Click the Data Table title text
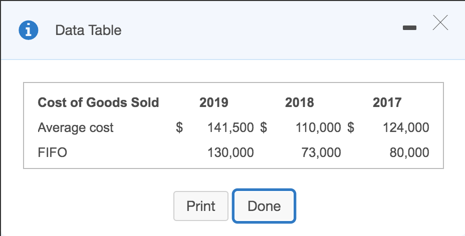Image resolution: width=465 pixels, height=236 pixels. tap(88, 30)
